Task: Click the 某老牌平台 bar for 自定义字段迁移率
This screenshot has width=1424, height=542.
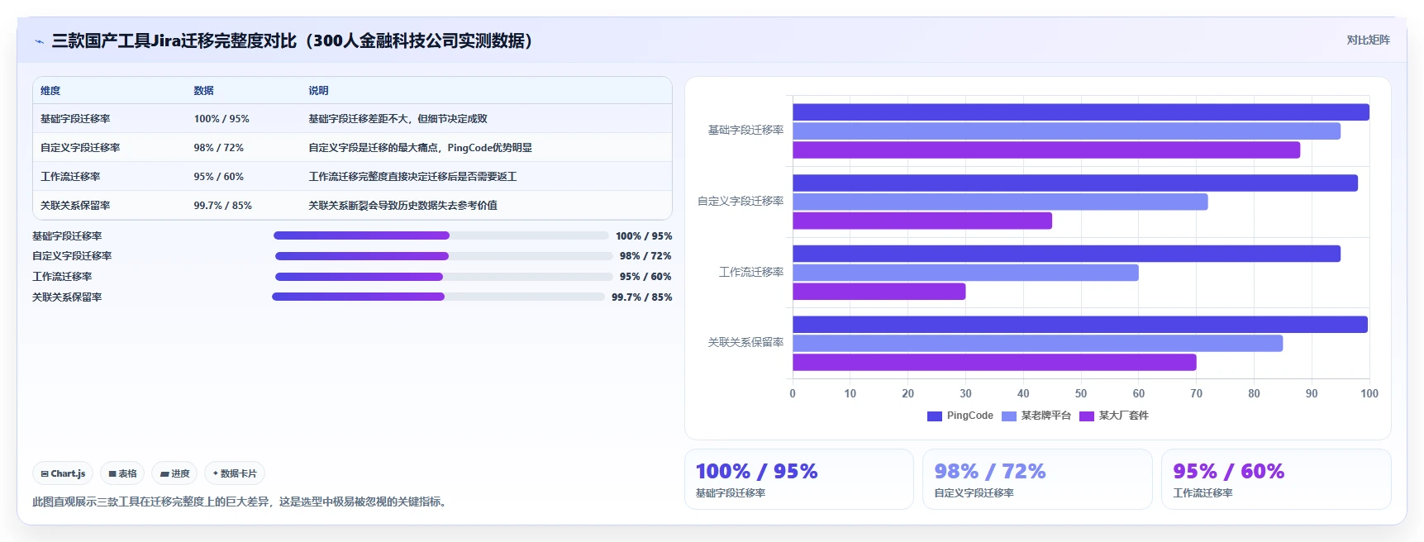Action: (x=1000, y=202)
